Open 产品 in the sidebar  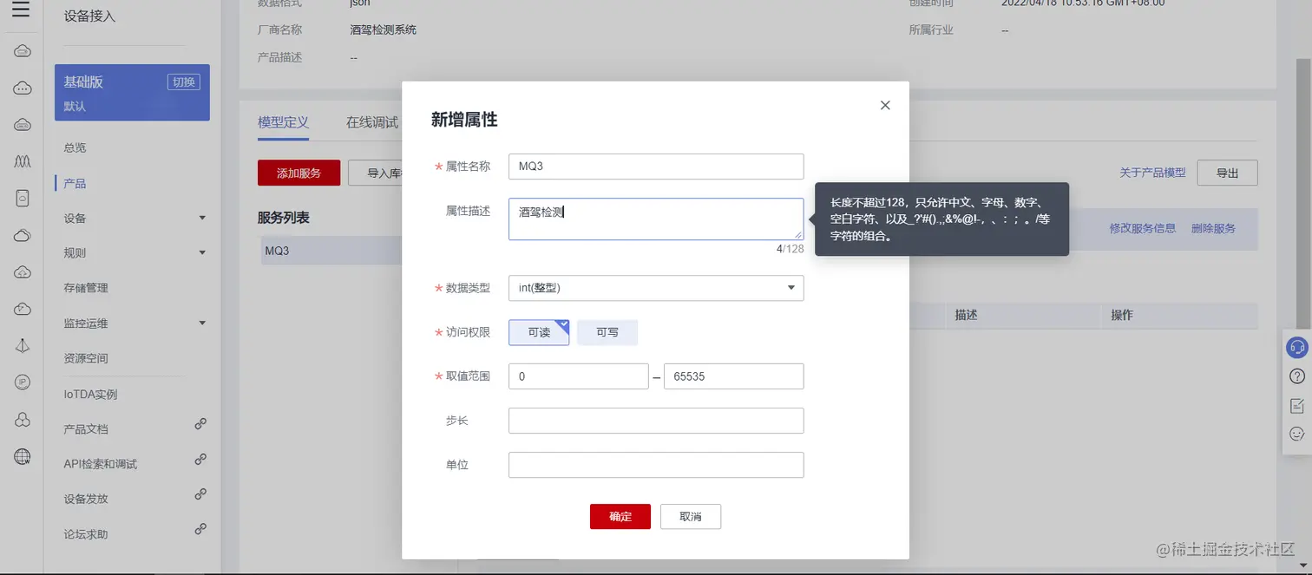click(75, 184)
